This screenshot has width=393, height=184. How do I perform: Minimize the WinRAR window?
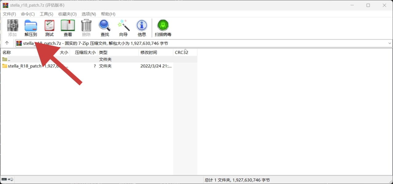[x=352, y=5]
